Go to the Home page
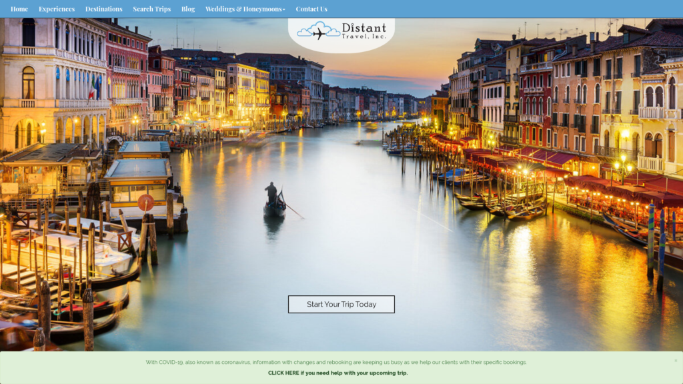Viewport: 683px width, 384px height. [x=19, y=9]
